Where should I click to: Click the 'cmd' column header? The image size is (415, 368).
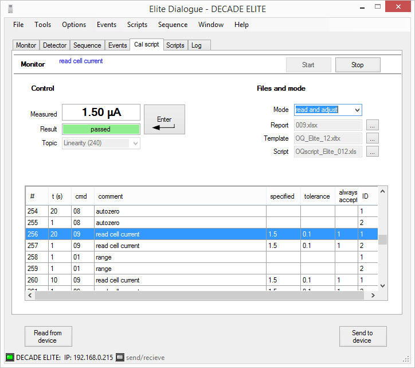(83, 196)
